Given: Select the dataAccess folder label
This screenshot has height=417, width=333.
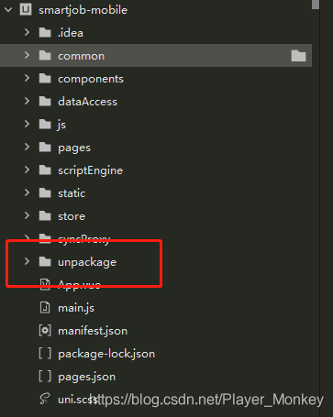Looking at the screenshot, I should 87,102.
